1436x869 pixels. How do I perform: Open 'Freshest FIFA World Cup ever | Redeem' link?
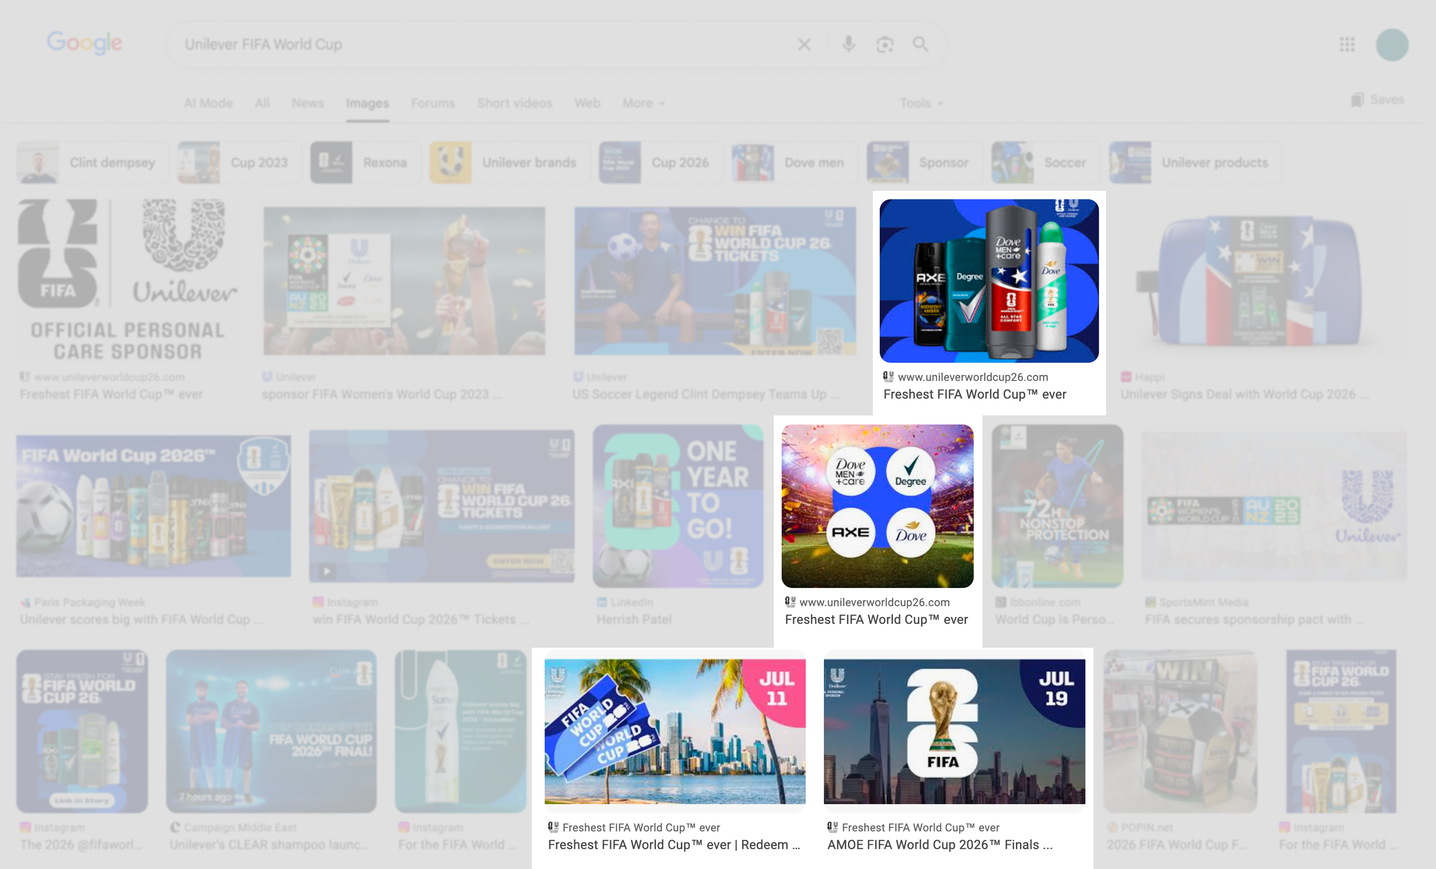tap(674, 845)
